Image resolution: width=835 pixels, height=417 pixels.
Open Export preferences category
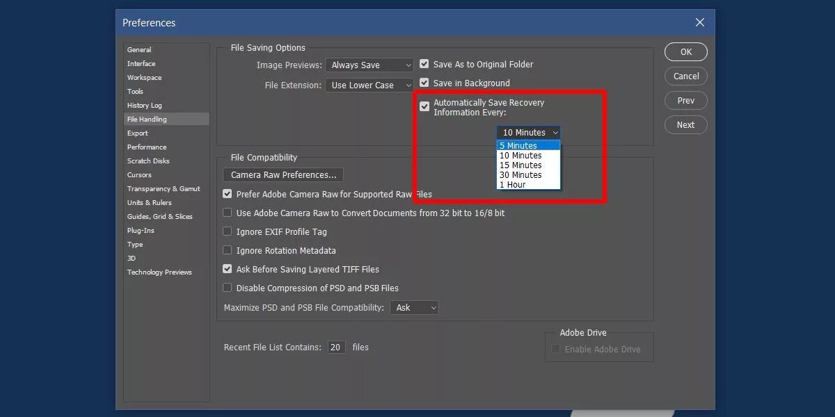tap(166, 133)
